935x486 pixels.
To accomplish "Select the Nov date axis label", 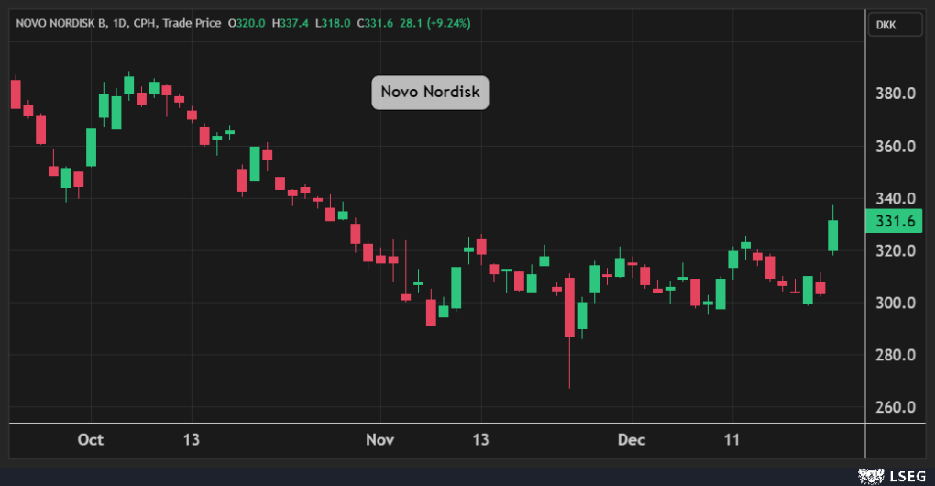I will point(379,440).
